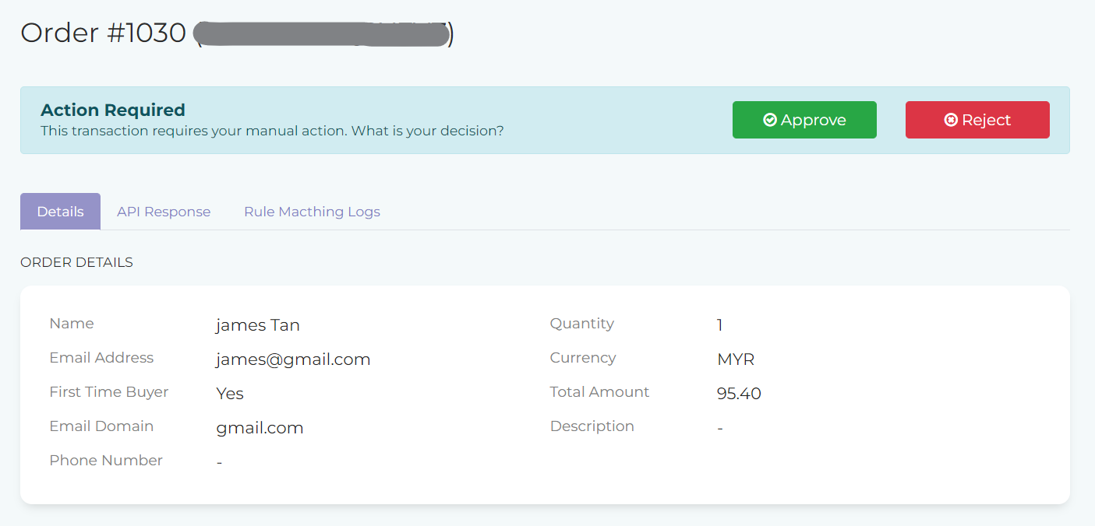Click the Quantity value 1

pos(720,324)
